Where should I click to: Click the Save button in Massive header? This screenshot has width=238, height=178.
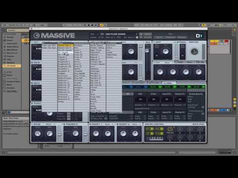coord(148,34)
